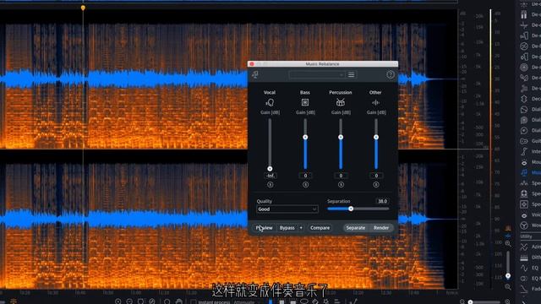Open the arrow next to Bypass
Viewport: 541px width, 304px height.
coord(301,228)
